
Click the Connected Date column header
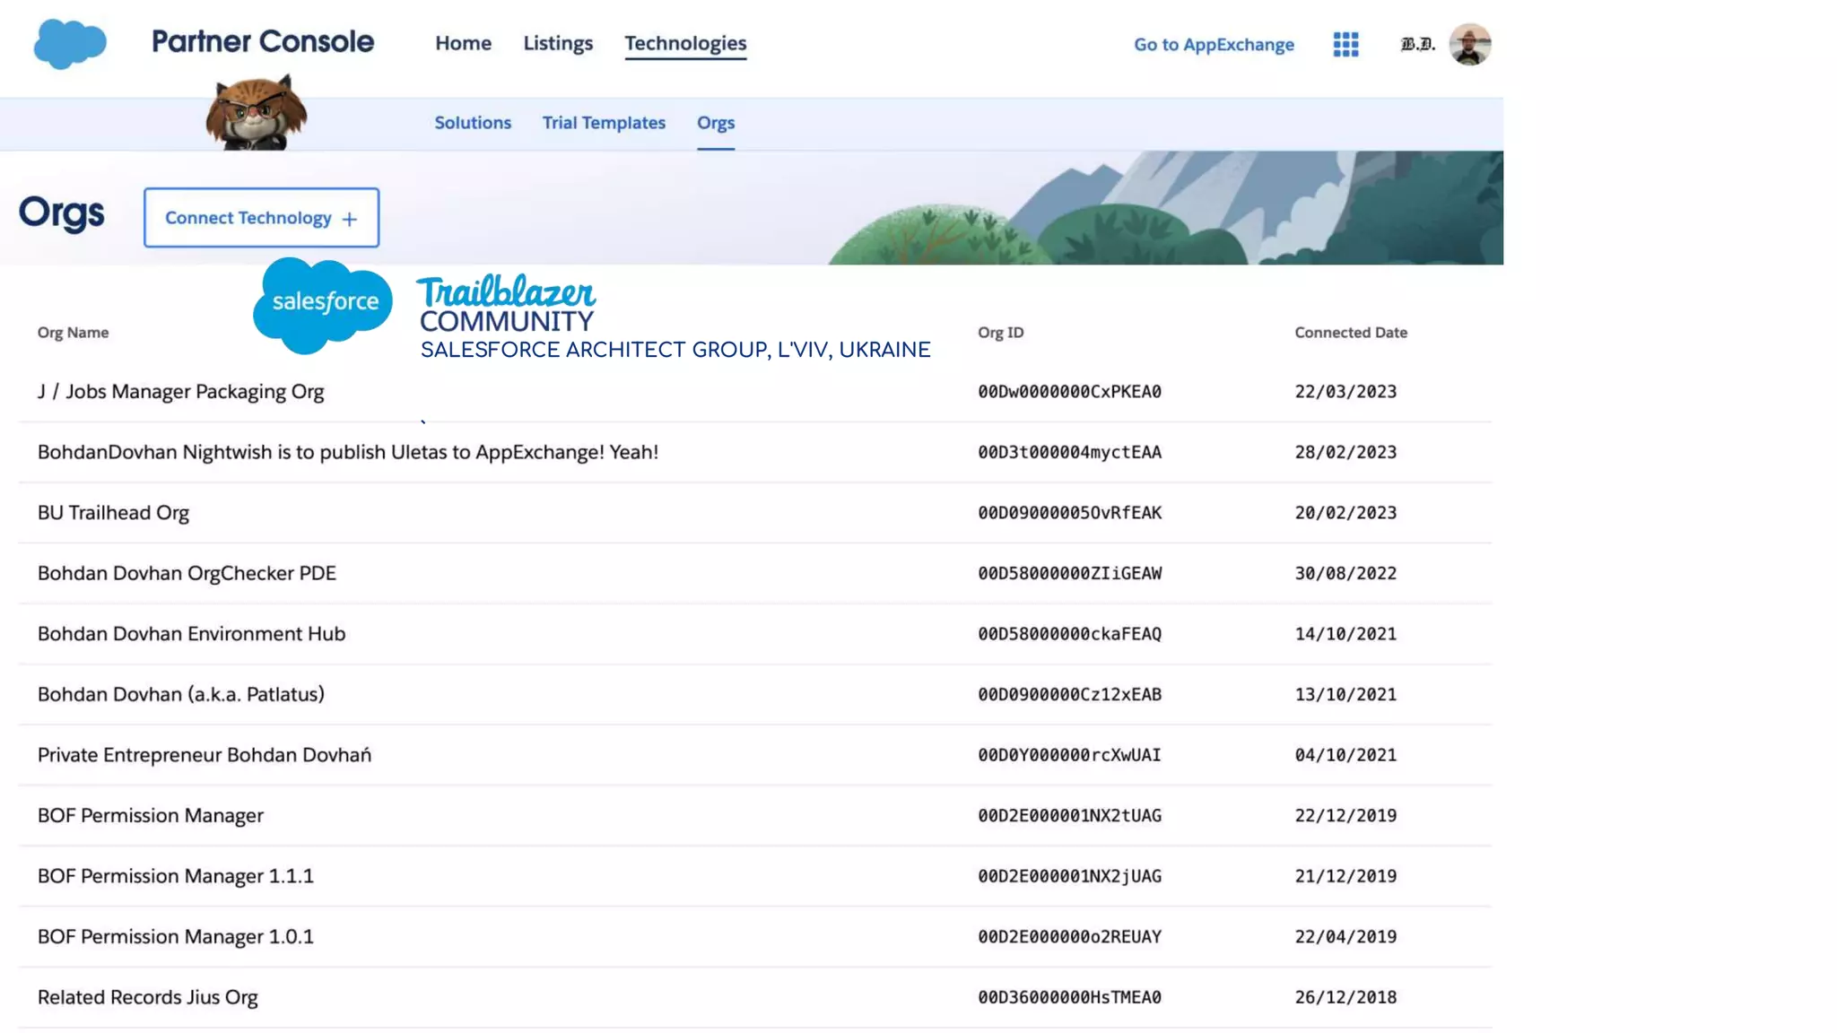coord(1351,333)
